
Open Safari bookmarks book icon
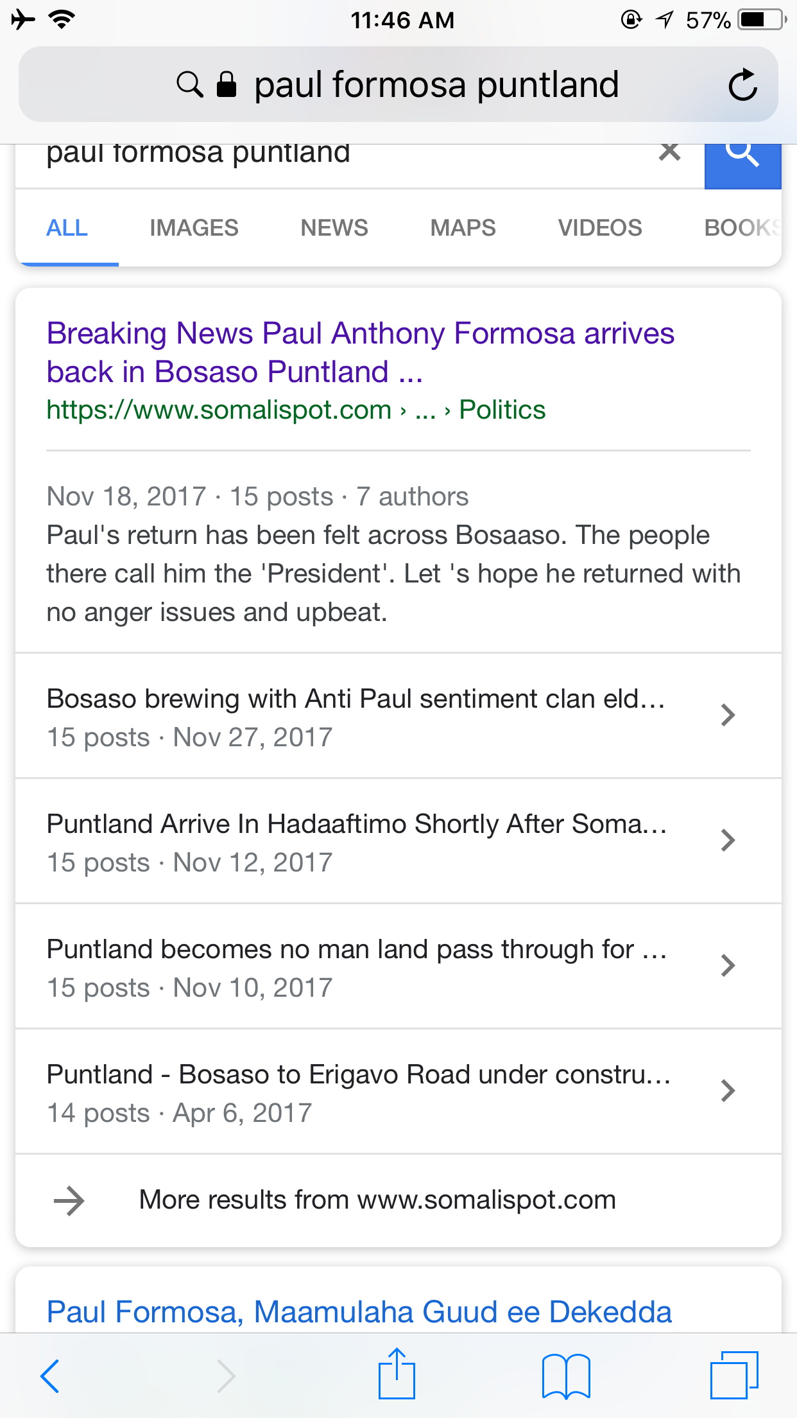tap(565, 1376)
